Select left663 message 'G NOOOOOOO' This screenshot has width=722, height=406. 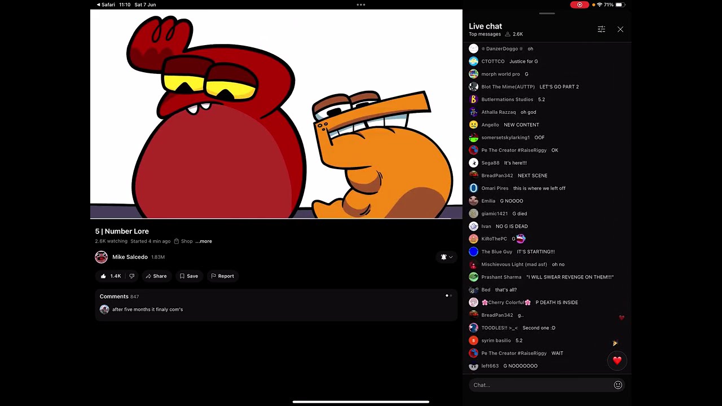click(520, 366)
